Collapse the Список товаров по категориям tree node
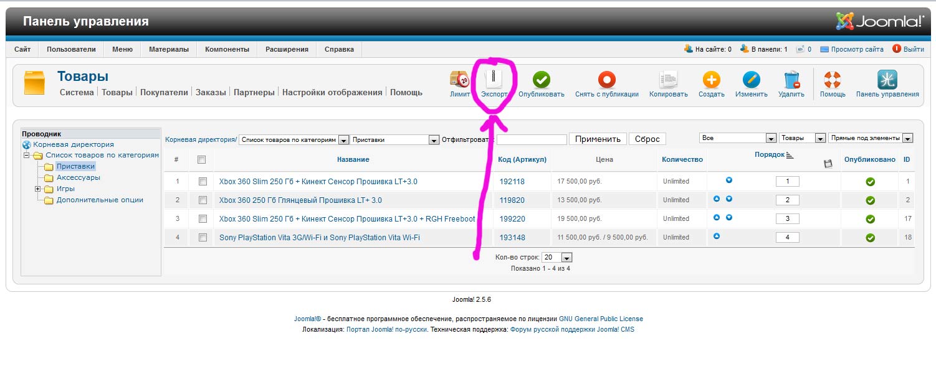This screenshot has height=379, width=936. (27, 155)
